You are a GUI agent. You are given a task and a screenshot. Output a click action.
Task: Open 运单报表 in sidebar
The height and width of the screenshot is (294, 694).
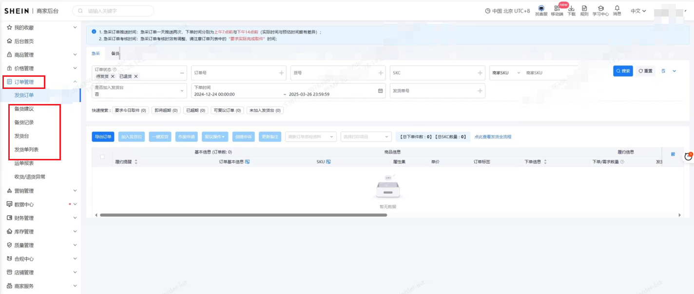pyautogui.click(x=24, y=163)
